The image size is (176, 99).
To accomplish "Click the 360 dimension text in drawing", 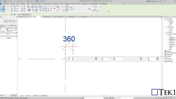I will coord(69,39).
